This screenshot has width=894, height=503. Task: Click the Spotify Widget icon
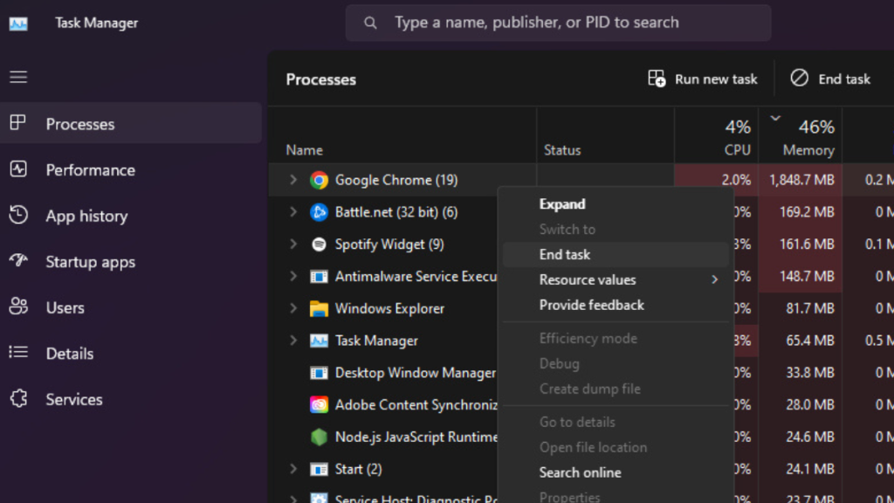tap(319, 245)
